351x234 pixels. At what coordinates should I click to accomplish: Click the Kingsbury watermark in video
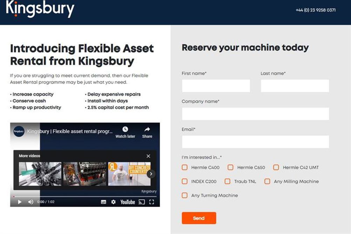tap(149, 192)
